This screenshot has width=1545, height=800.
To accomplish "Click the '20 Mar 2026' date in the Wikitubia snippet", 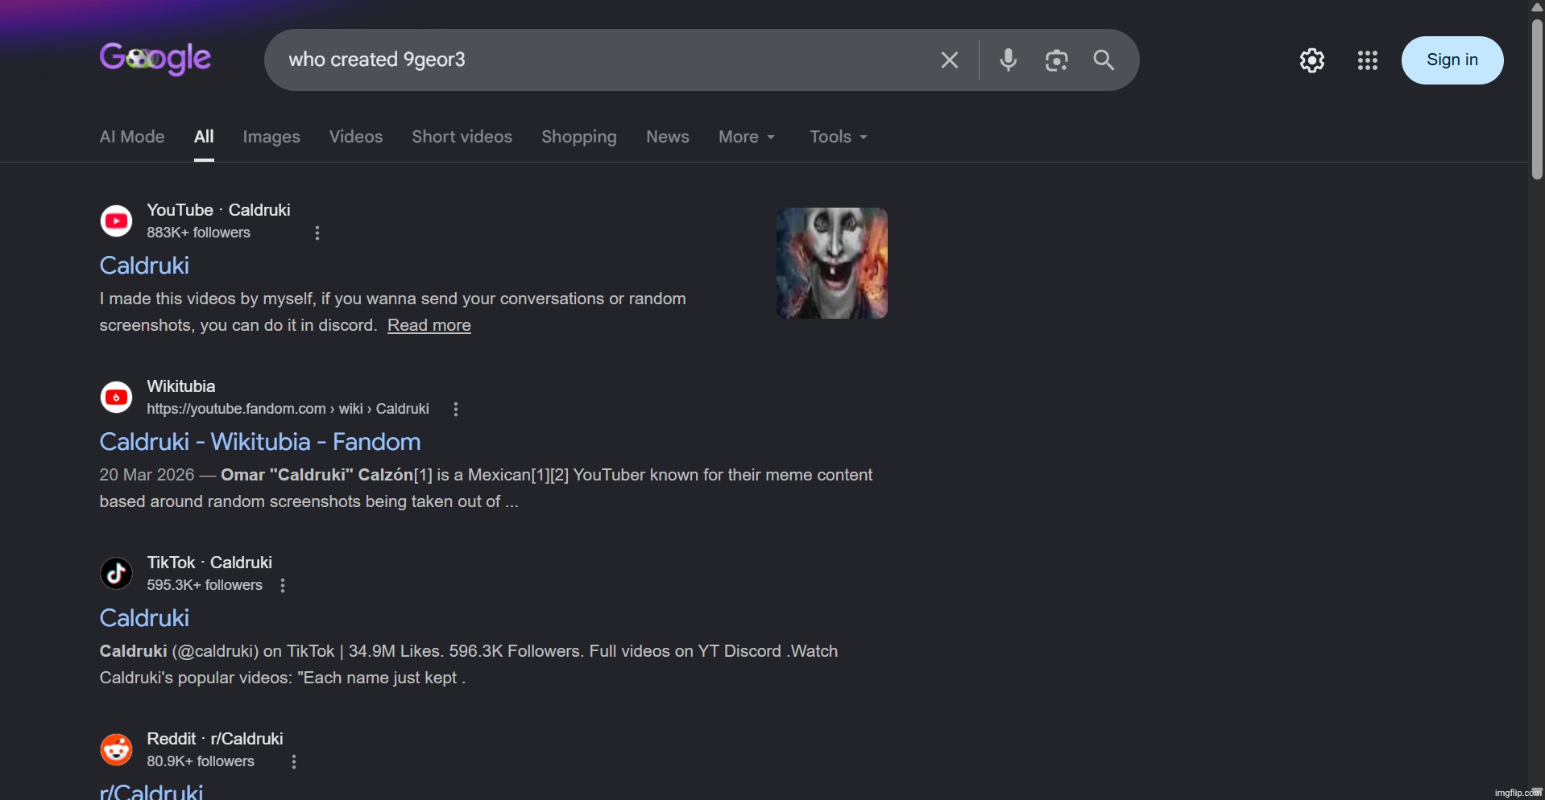I will pos(147,476).
